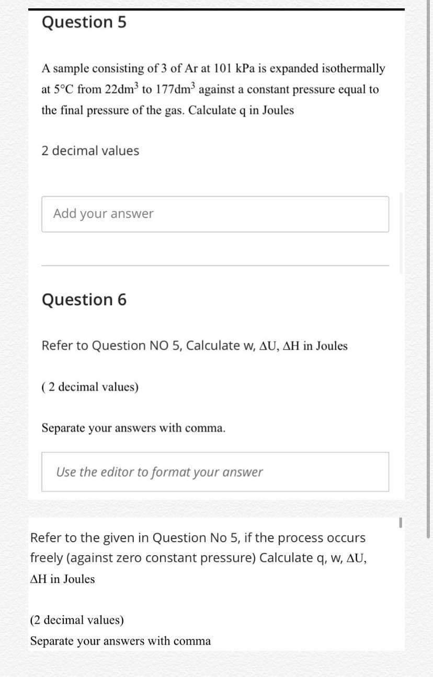Viewport: 433px width, 677px height.
Task: Click the '22dm³ to 177dm³' volume text
Action: coord(150,88)
